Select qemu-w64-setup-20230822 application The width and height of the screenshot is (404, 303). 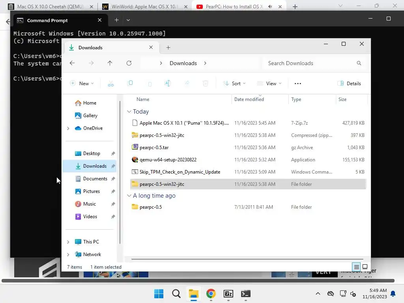[248, 160]
